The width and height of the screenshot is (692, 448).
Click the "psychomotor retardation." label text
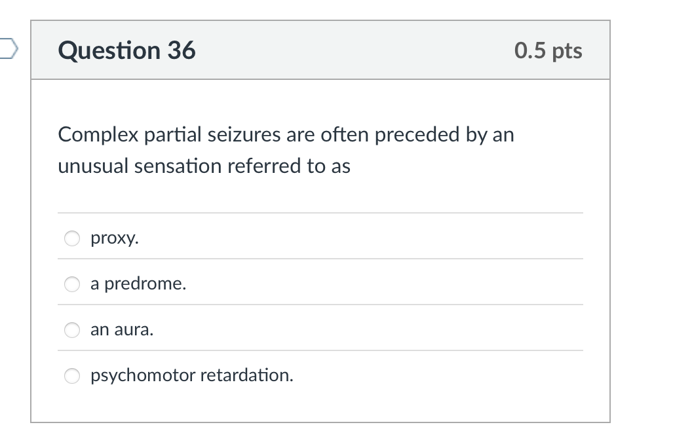[191, 375]
